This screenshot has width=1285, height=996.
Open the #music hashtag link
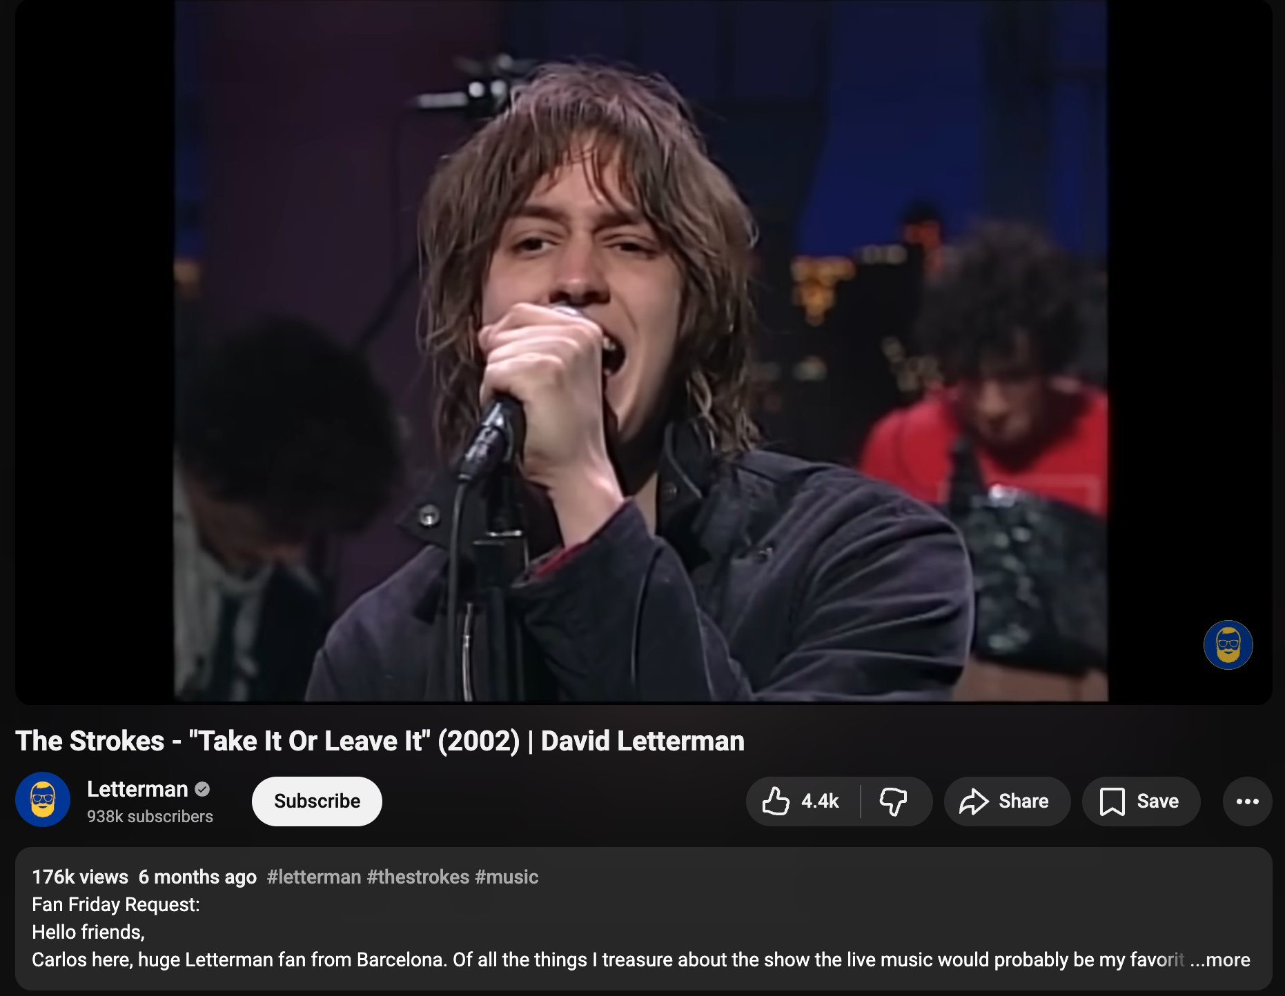[x=507, y=877]
